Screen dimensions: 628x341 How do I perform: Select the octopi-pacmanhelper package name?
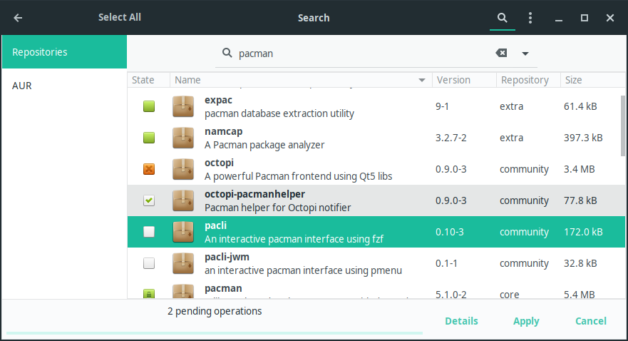(254, 194)
